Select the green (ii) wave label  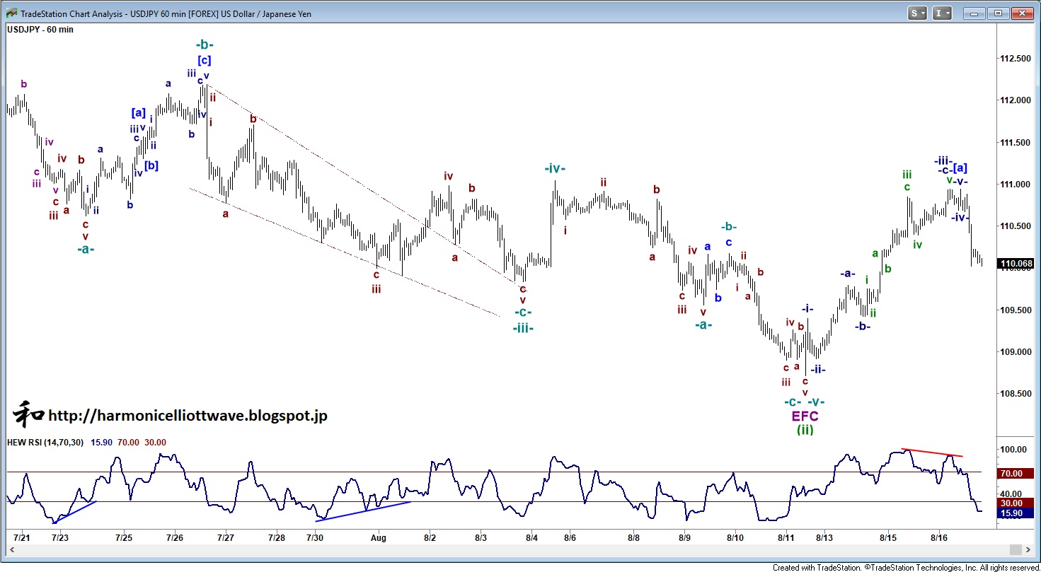click(805, 429)
